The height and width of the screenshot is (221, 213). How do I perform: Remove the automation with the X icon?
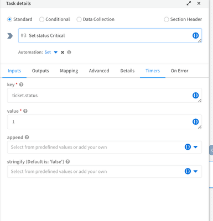tap(63, 52)
